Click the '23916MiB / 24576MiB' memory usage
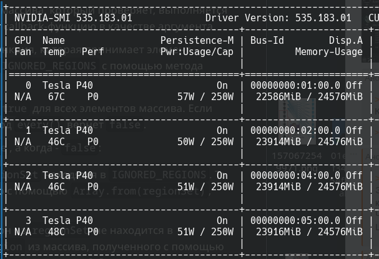Screen dimensions: 379x259 click(310, 232)
